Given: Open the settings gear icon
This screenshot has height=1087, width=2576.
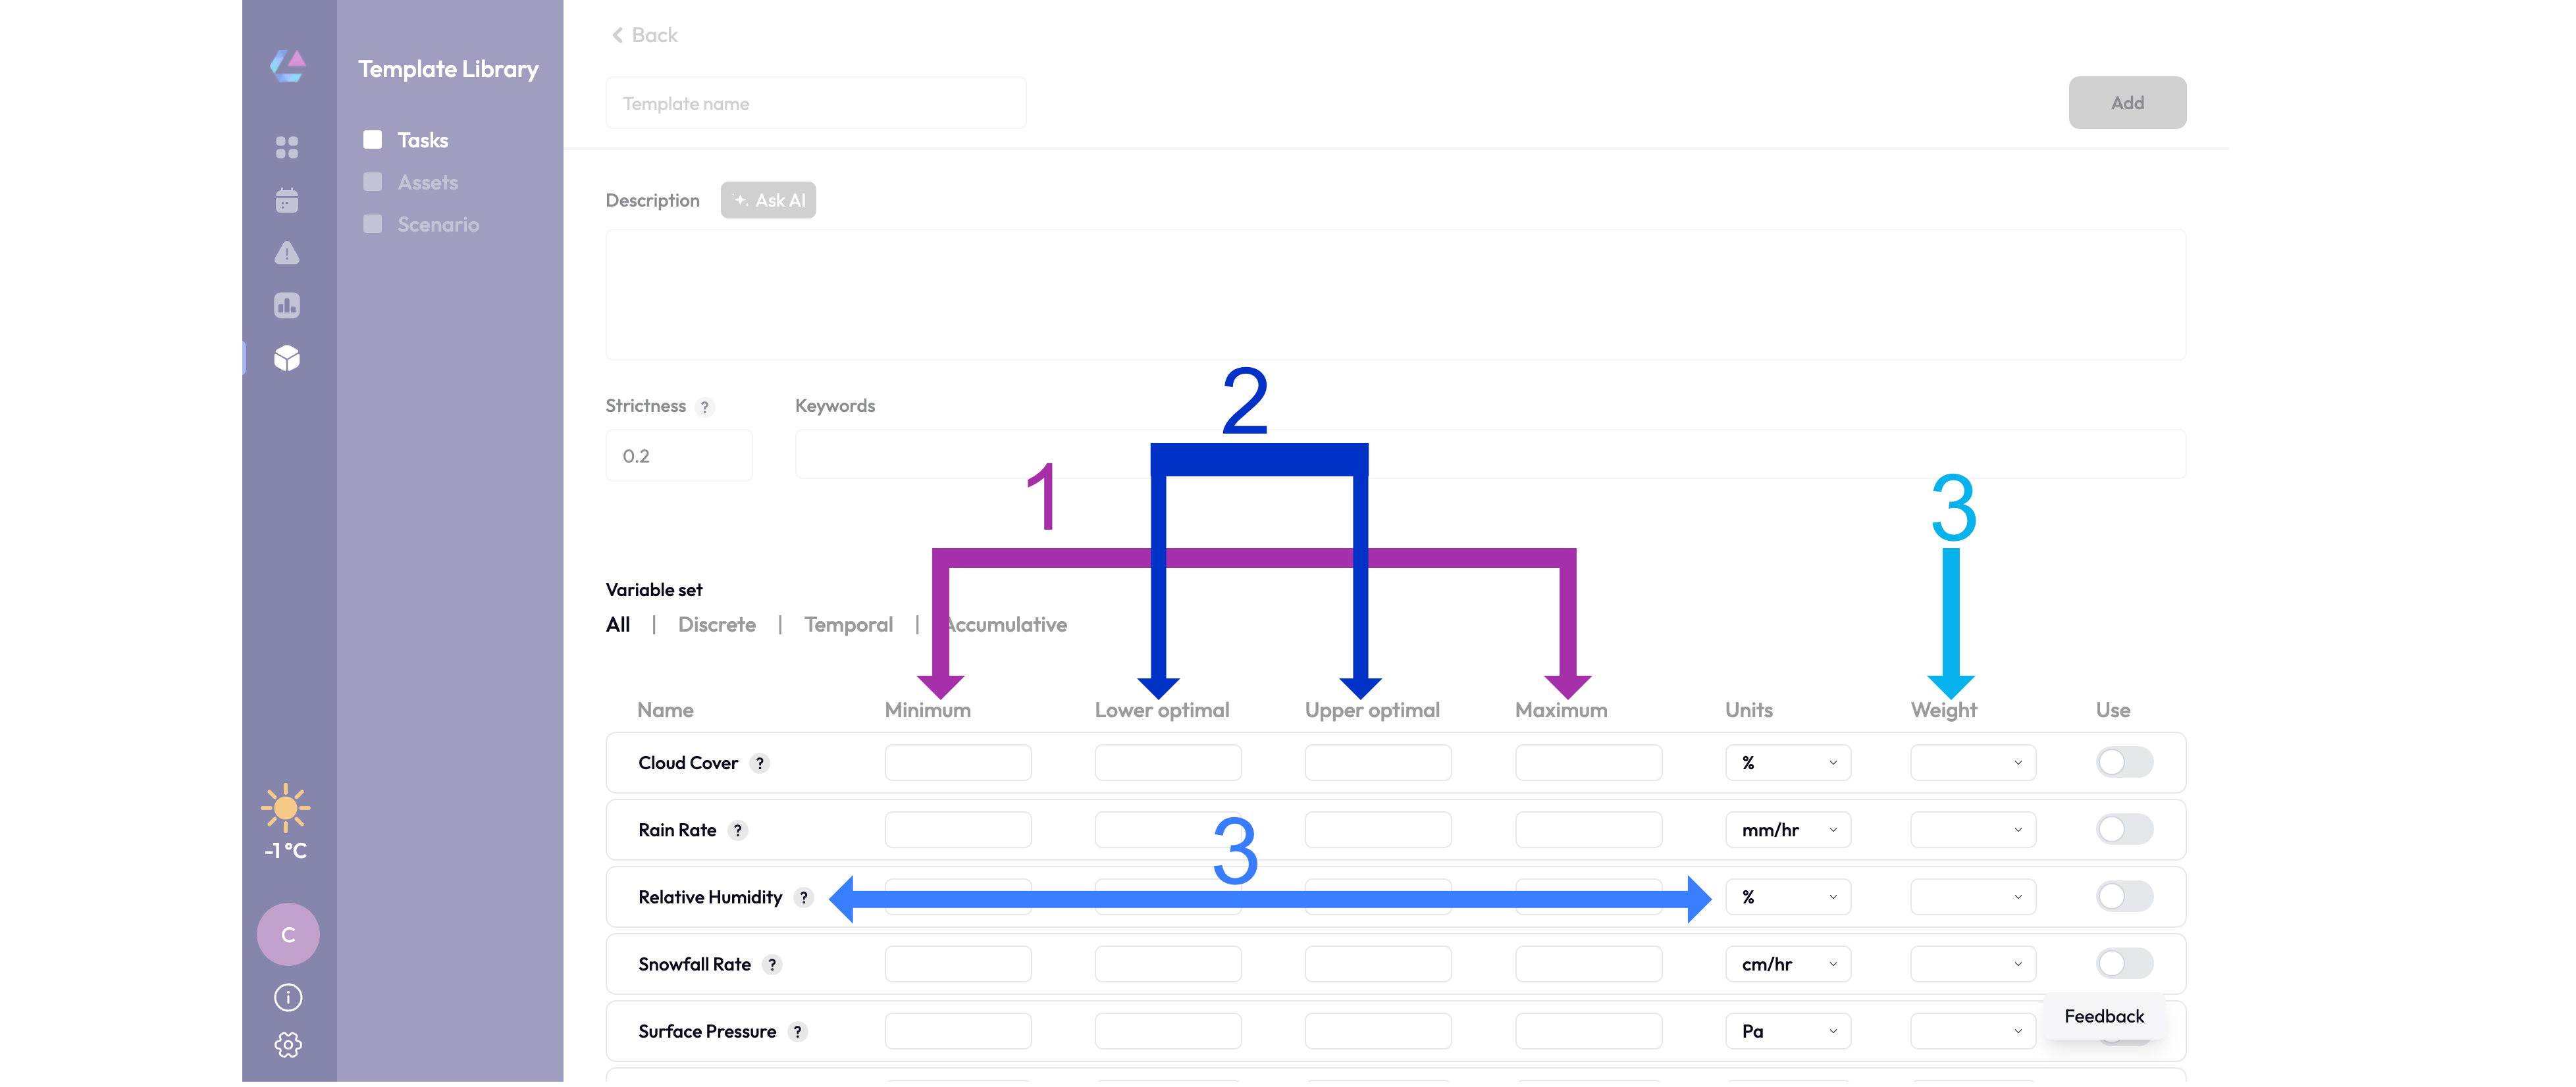Looking at the screenshot, I should (288, 1045).
